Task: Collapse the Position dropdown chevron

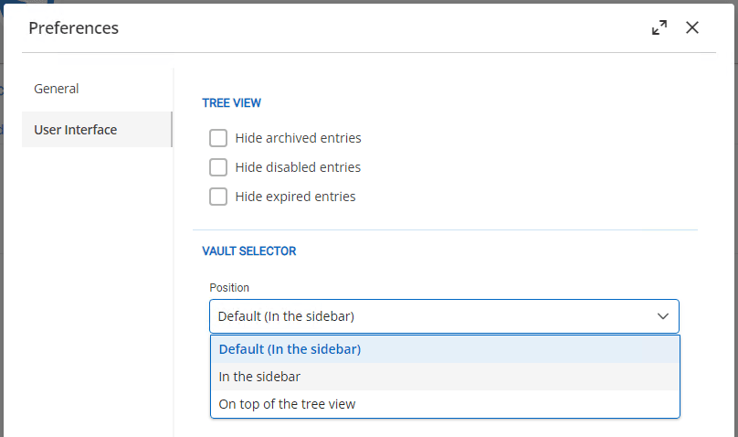Action: (663, 316)
